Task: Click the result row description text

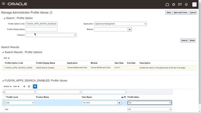Action: [x=163, y=68]
